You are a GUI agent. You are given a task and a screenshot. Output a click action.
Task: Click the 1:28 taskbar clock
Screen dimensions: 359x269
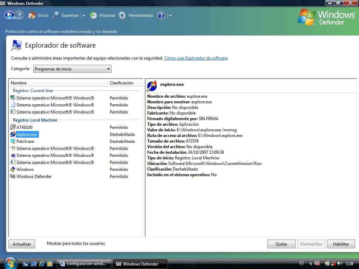tap(350, 263)
